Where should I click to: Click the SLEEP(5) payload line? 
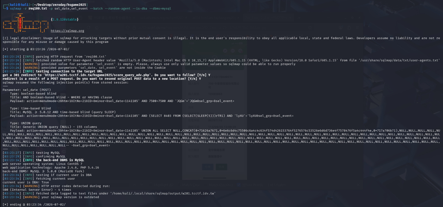[152, 116]
